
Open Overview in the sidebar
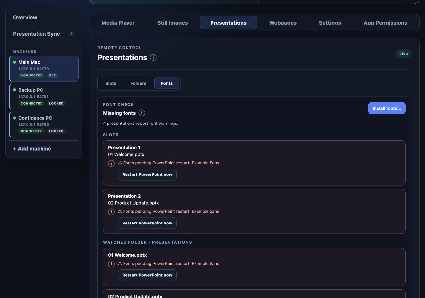coord(25,17)
